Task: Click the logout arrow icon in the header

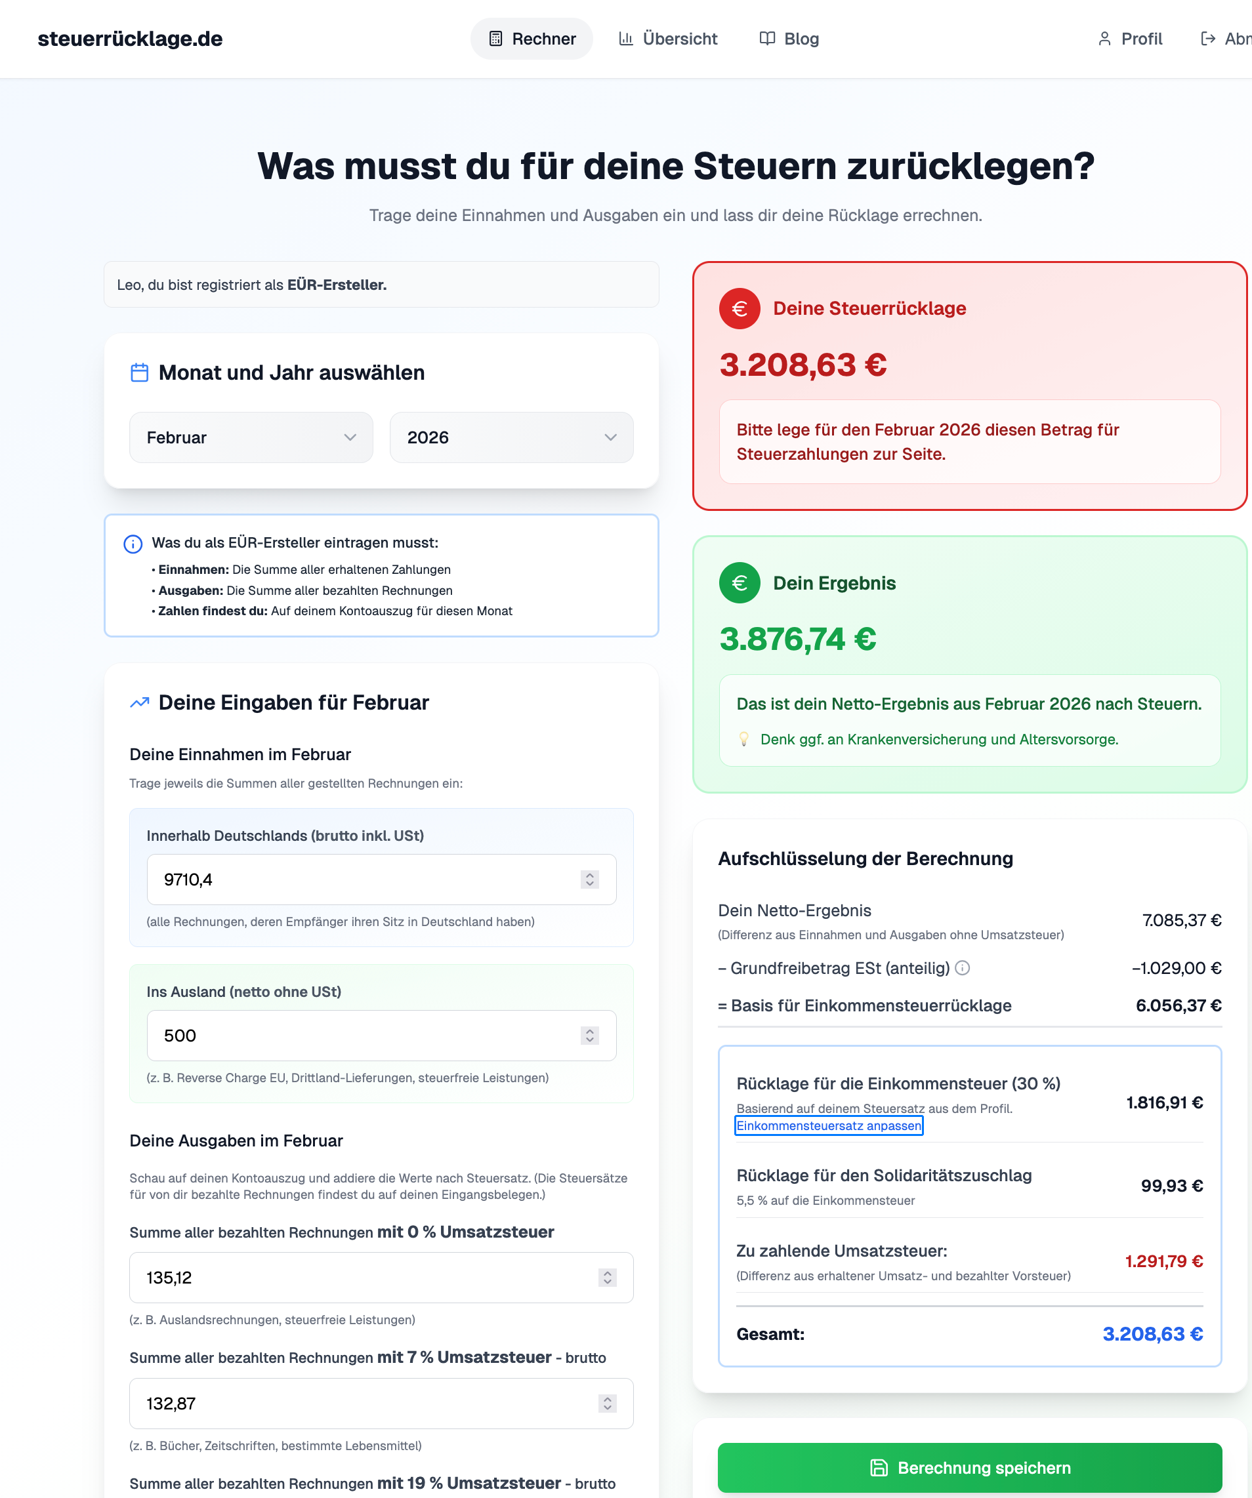Action: 1208,39
